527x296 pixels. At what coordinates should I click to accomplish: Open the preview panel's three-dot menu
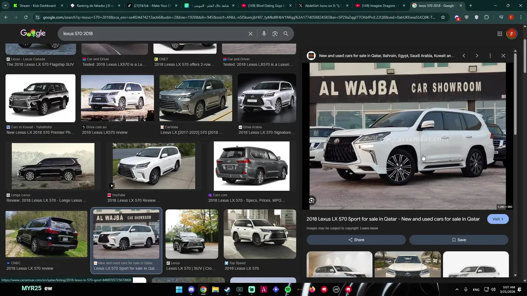click(490, 55)
